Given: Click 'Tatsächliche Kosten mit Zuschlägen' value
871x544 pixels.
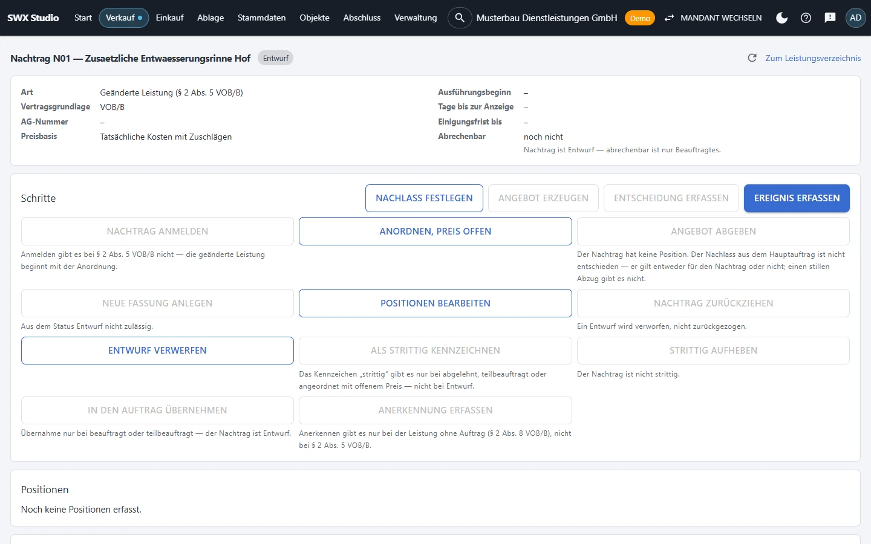Looking at the screenshot, I should pyautogui.click(x=166, y=137).
